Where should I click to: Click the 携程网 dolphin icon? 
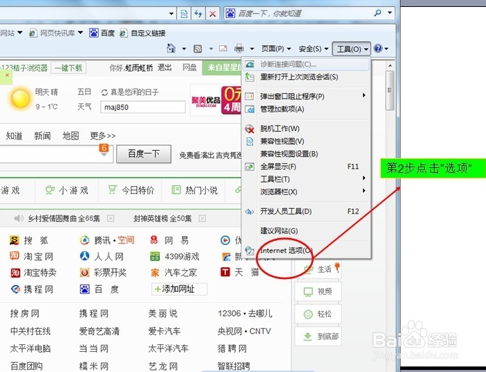pyautogui.click(x=15, y=289)
